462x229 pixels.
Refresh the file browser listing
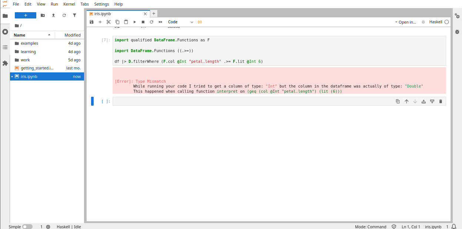tap(64, 15)
